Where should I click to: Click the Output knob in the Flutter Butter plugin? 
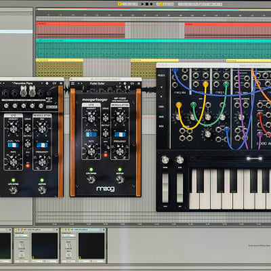(106, 133)
